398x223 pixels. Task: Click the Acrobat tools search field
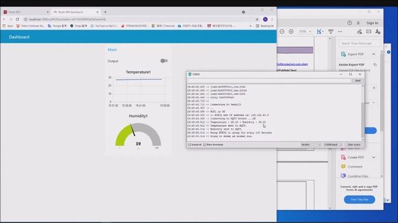click(x=359, y=43)
